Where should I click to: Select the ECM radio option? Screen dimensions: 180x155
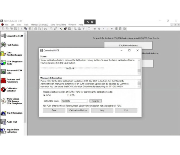(45, 95)
